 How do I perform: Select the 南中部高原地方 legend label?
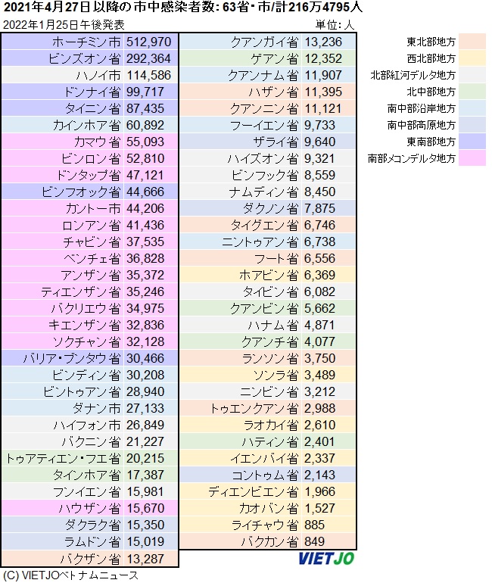coord(422,125)
